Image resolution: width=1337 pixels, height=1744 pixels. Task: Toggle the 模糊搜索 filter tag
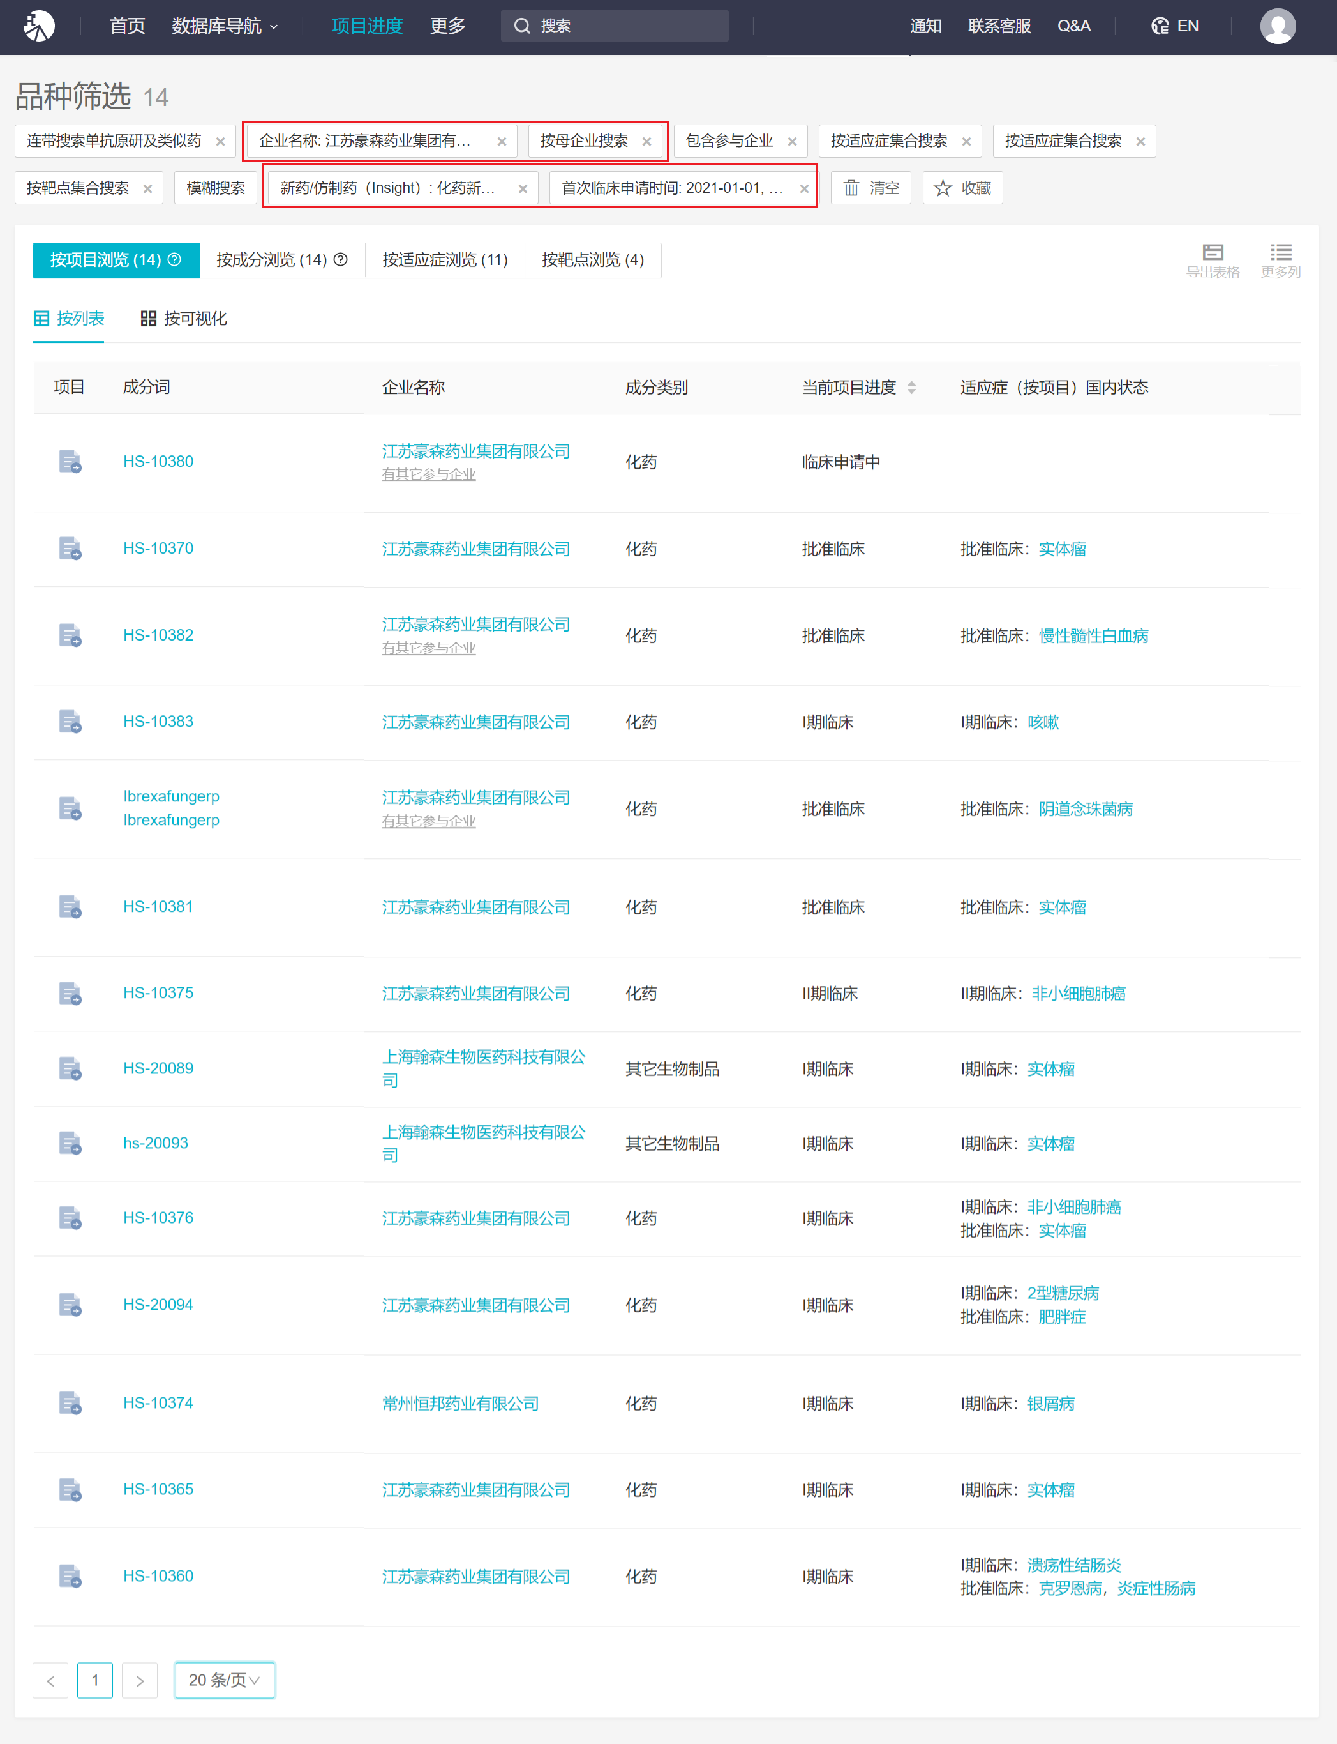click(216, 188)
